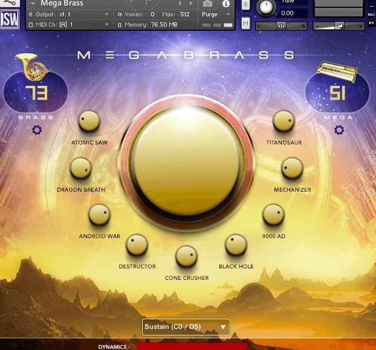The image size is (376, 350).
Task: Click the Tune knob
Action: tap(266, 7)
